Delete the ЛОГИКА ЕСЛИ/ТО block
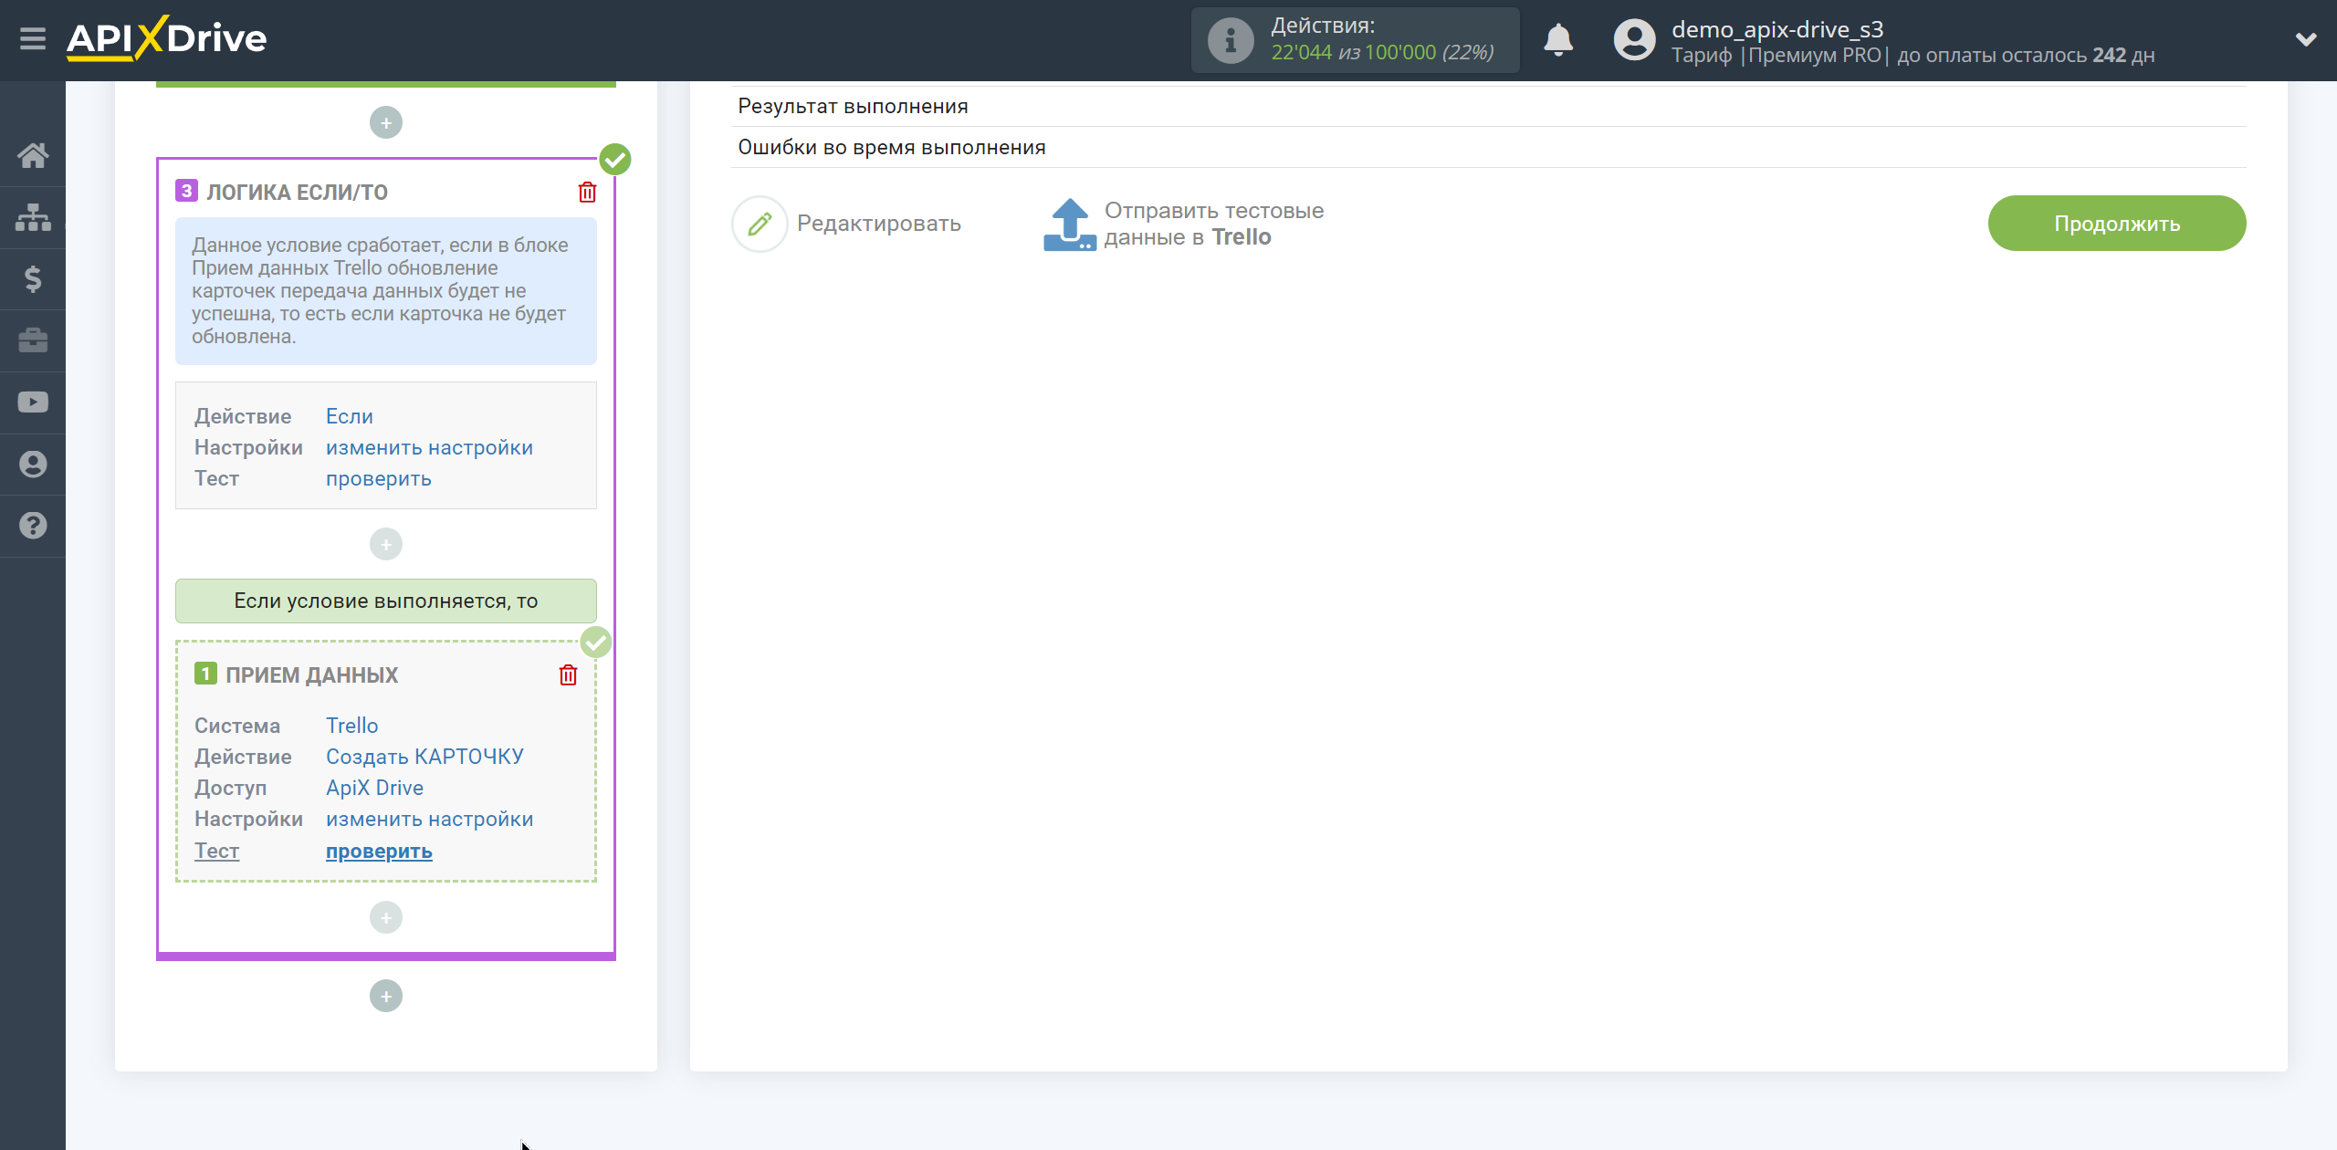 click(x=587, y=192)
